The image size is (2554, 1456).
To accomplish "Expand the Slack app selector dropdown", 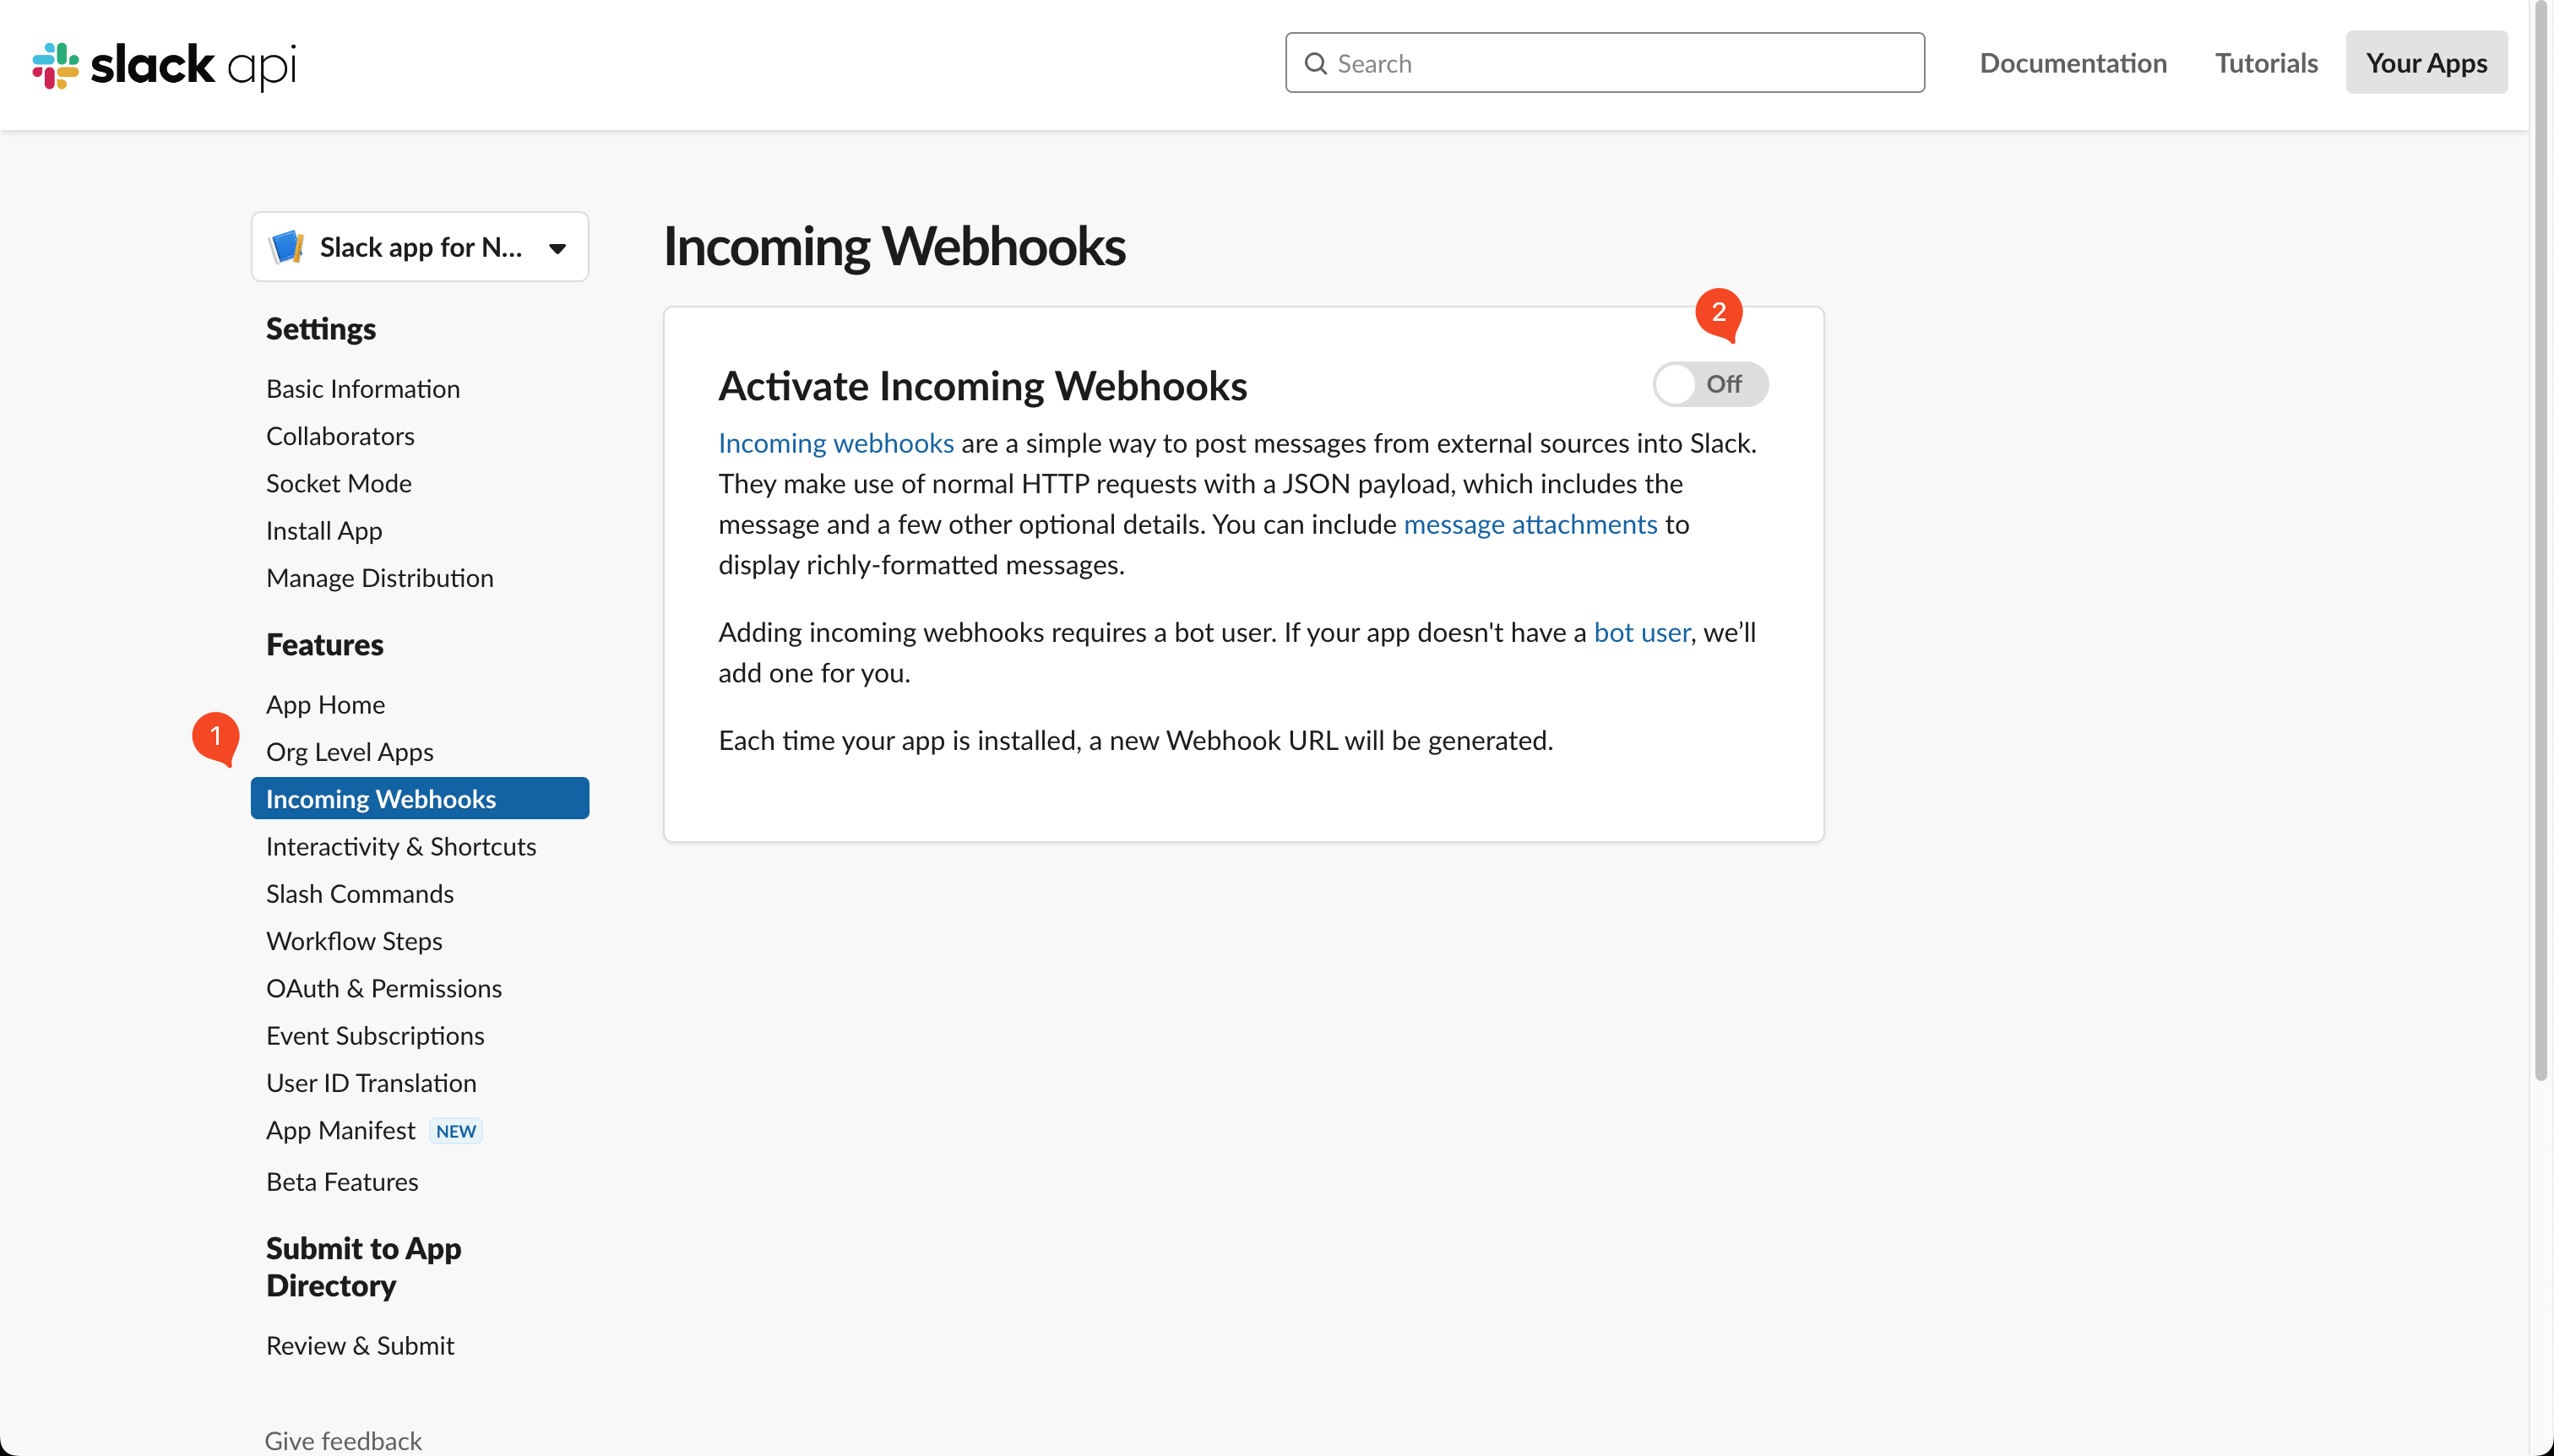I will 557,247.
